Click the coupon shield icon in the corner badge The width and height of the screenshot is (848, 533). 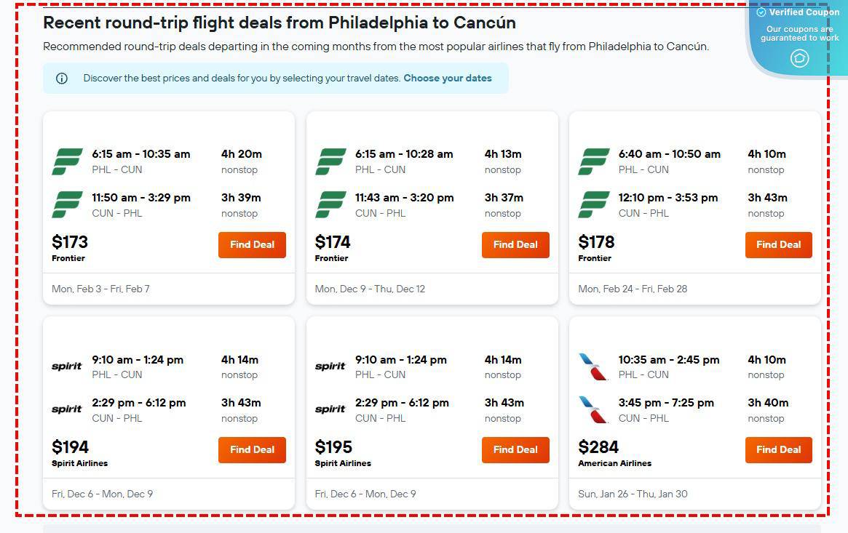tap(799, 58)
